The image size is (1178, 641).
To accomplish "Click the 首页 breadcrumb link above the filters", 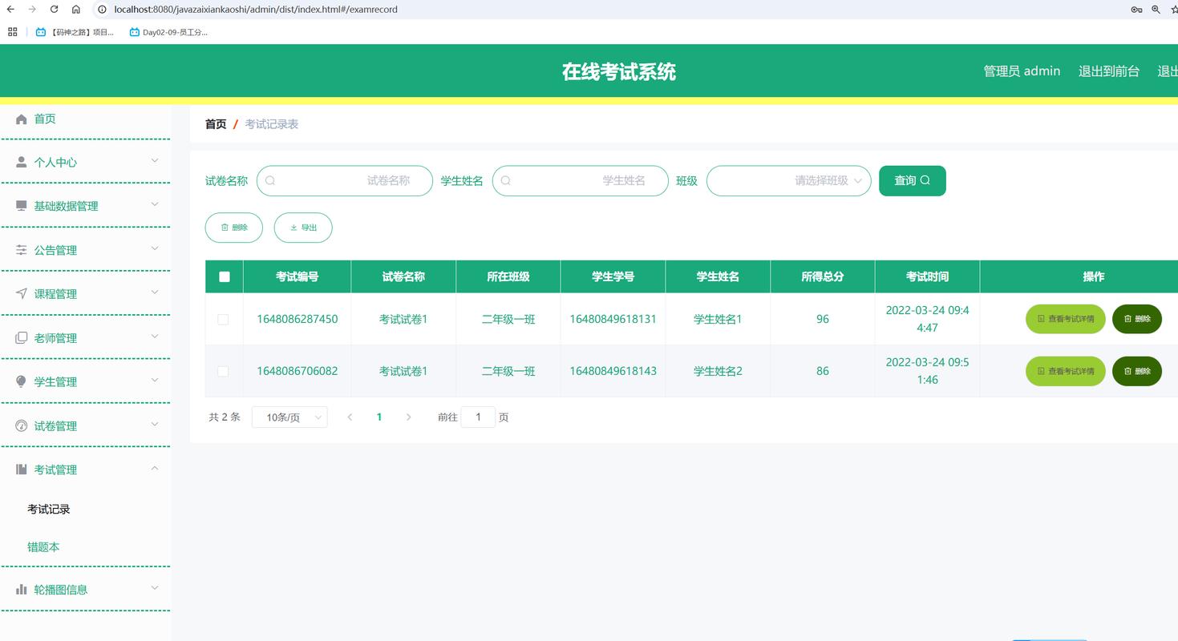I will [215, 124].
